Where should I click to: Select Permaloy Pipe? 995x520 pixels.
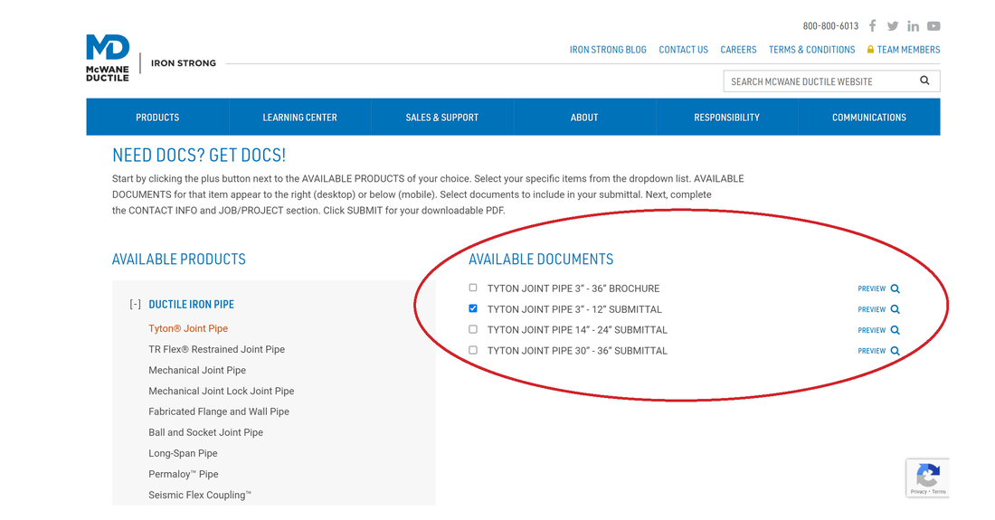(183, 475)
